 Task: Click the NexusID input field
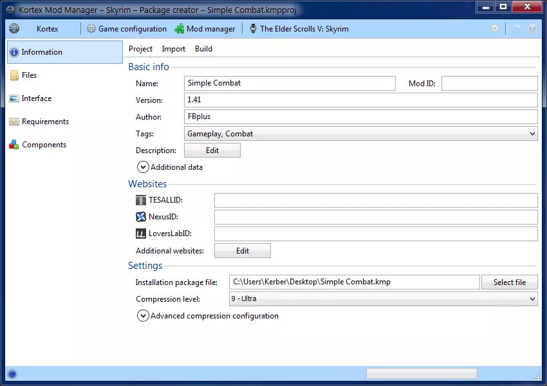376,217
